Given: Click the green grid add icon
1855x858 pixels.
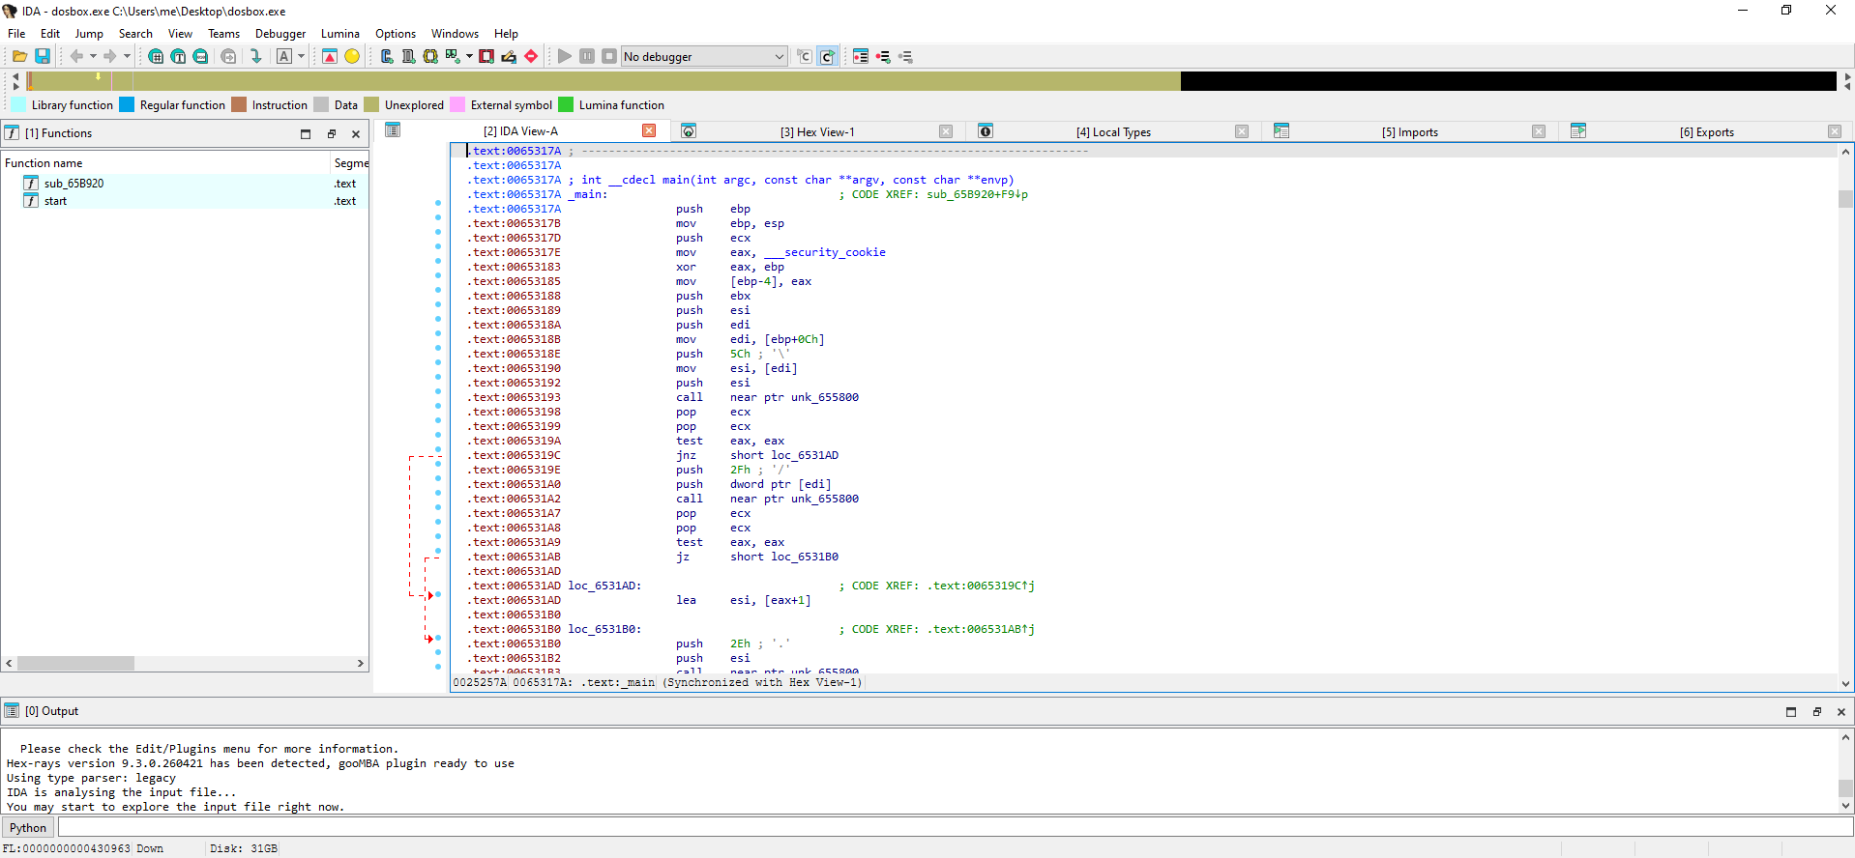Looking at the screenshot, I should [453, 56].
